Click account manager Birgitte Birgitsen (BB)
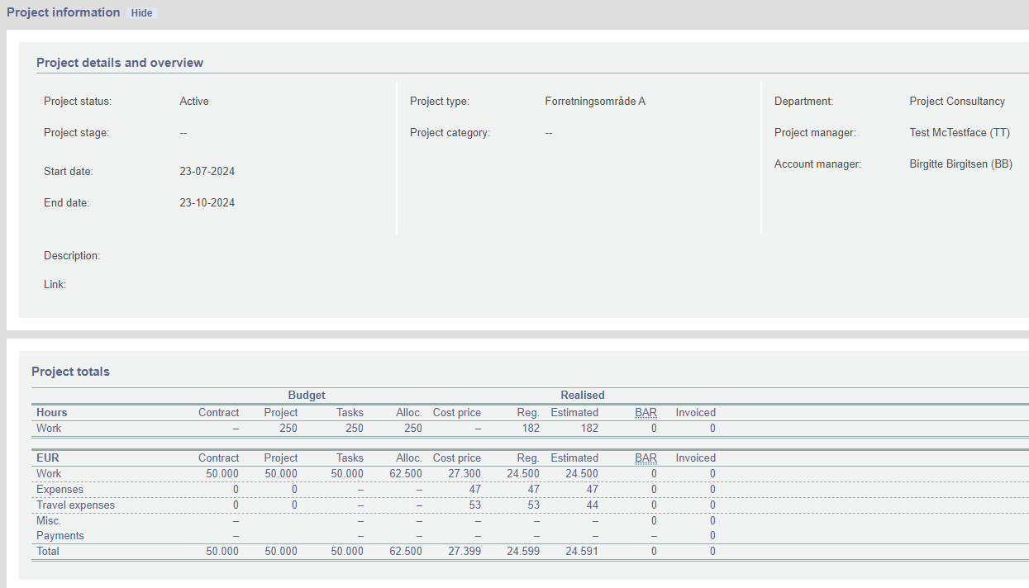This screenshot has width=1029, height=588. coord(960,164)
